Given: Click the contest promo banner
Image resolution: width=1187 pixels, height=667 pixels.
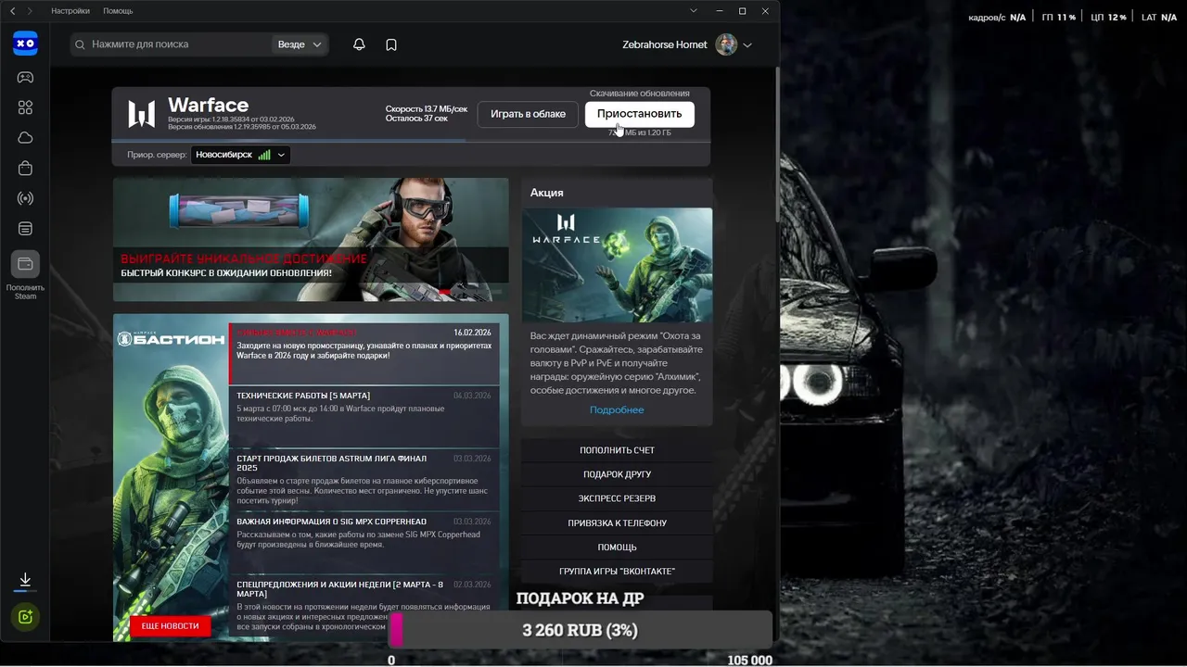Looking at the screenshot, I should point(311,240).
